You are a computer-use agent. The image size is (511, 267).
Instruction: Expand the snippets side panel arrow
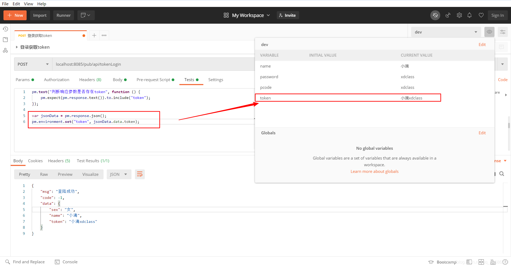506,95
